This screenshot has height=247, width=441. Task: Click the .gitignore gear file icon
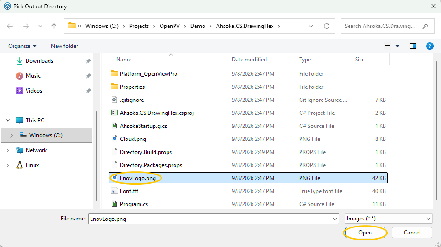114,100
